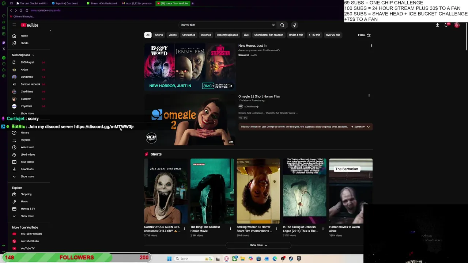The height and width of the screenshot is (263, 468).
Task: Open Liked videos in the sidebar
Action: pyautogui.click(x=28, y=155)
